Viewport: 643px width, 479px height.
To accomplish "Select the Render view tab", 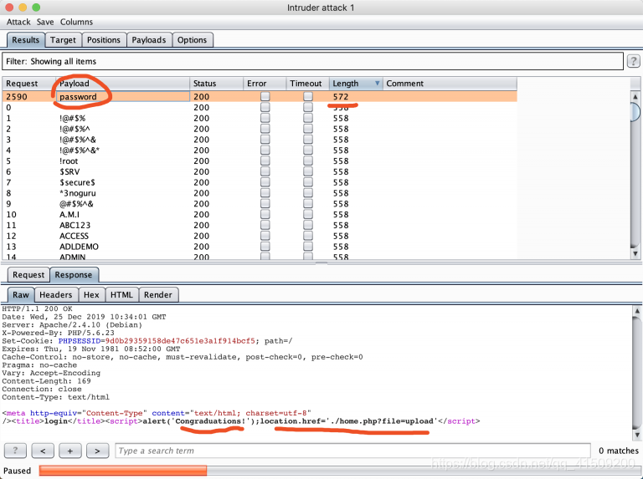I will pyautogui.click(x=158, y=295).
